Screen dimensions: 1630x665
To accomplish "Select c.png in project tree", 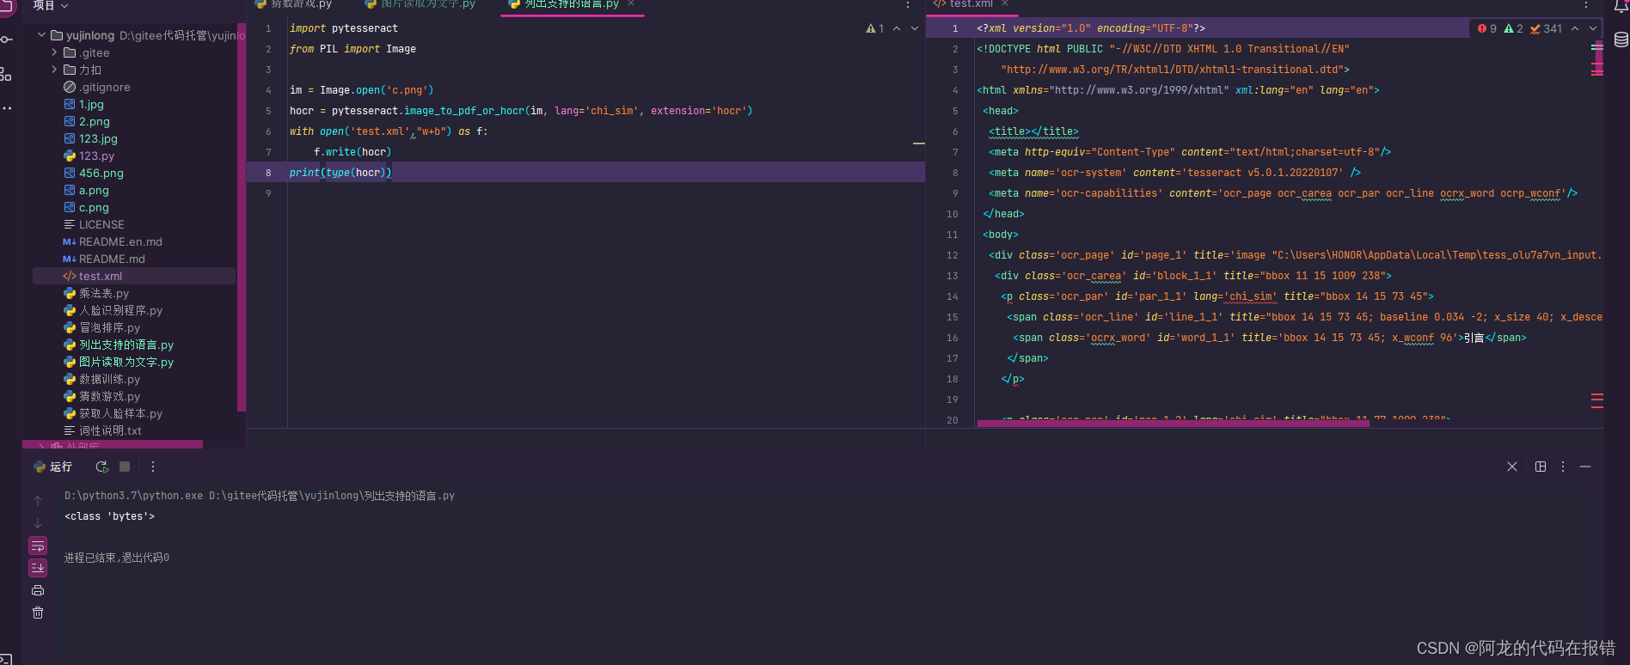I will (x=87, y=207).
